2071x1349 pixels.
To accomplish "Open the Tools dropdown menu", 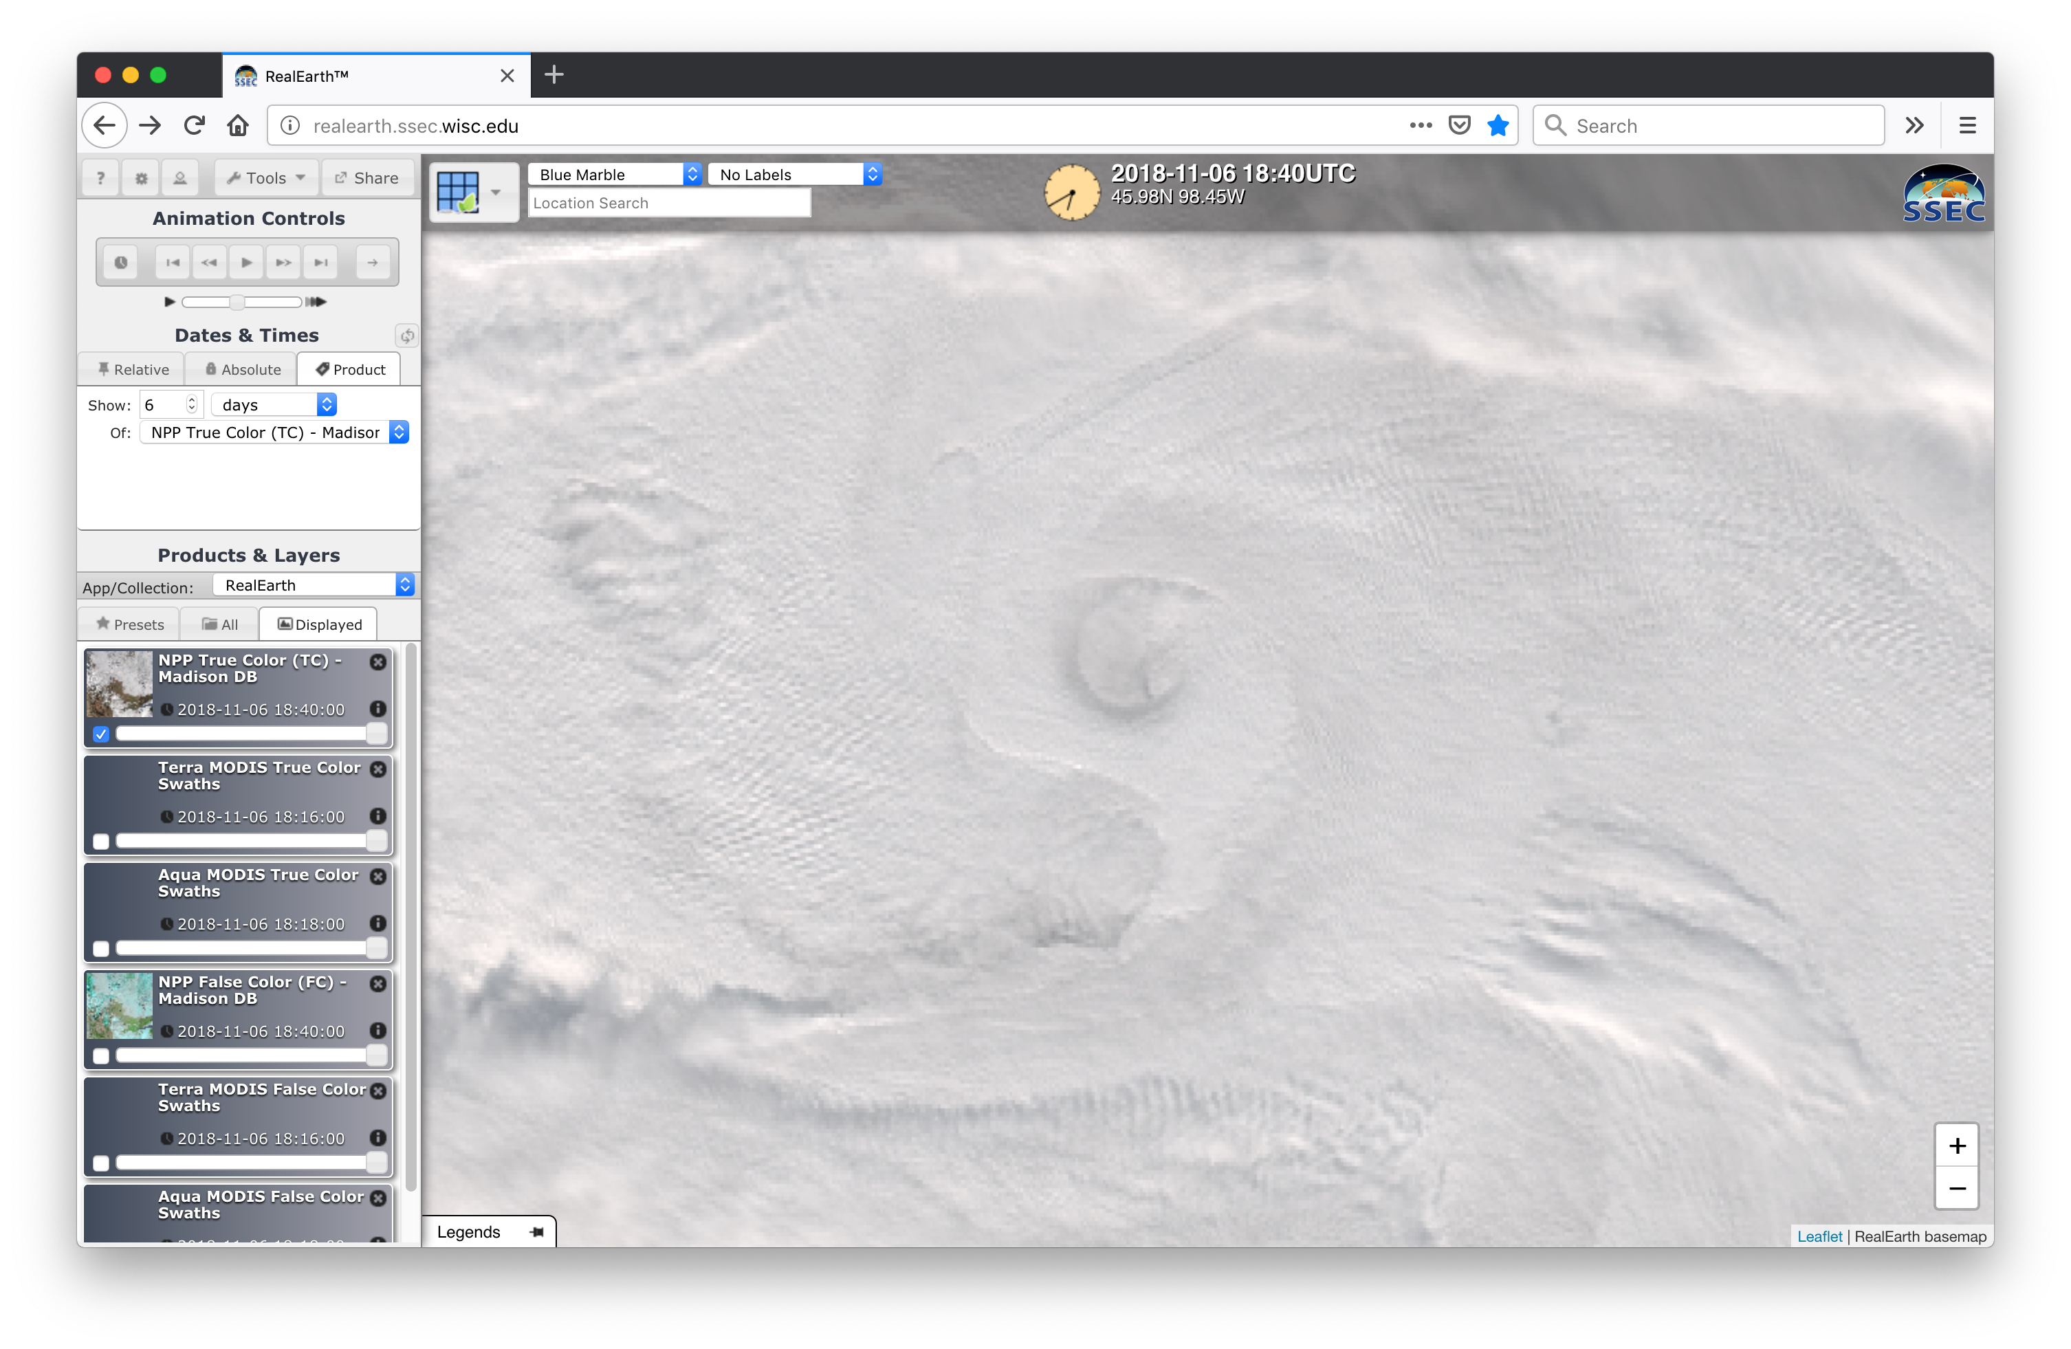I will click(266, 177).
